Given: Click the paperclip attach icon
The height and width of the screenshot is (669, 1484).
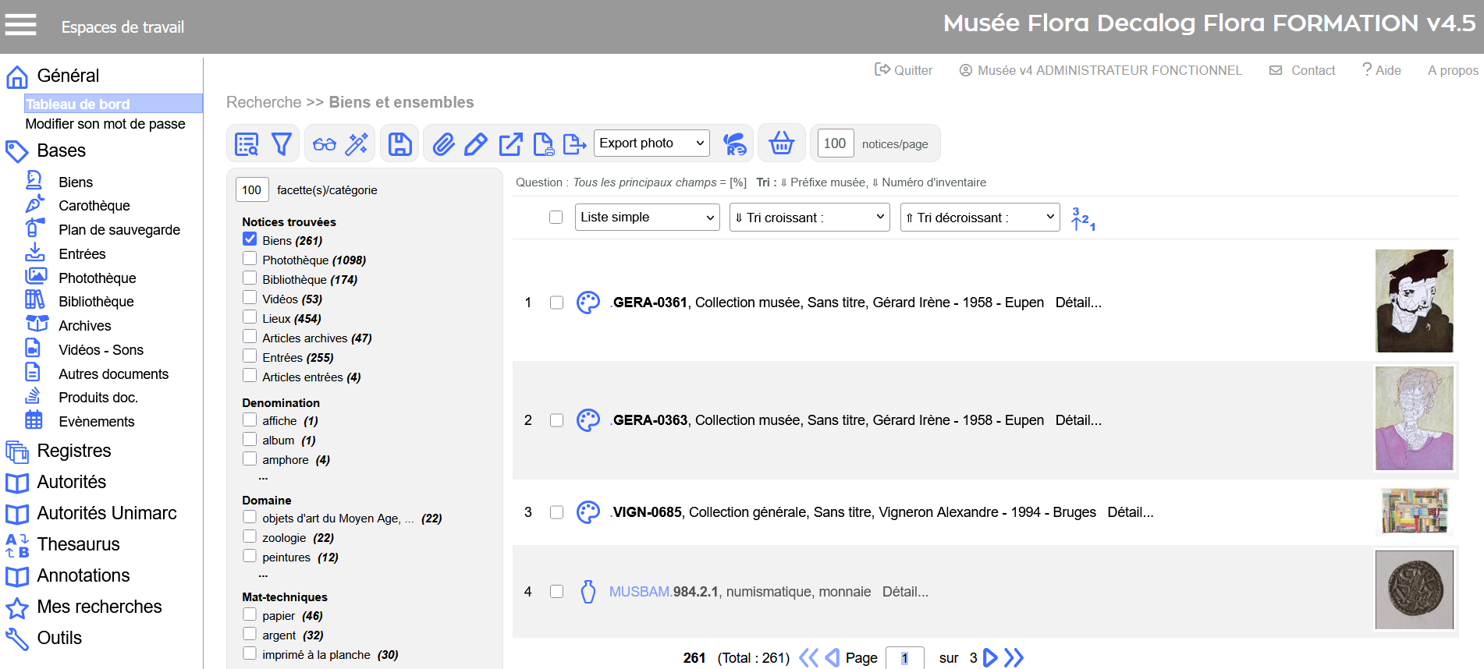Looking at the screenshot, I should (x=443, y=144).
